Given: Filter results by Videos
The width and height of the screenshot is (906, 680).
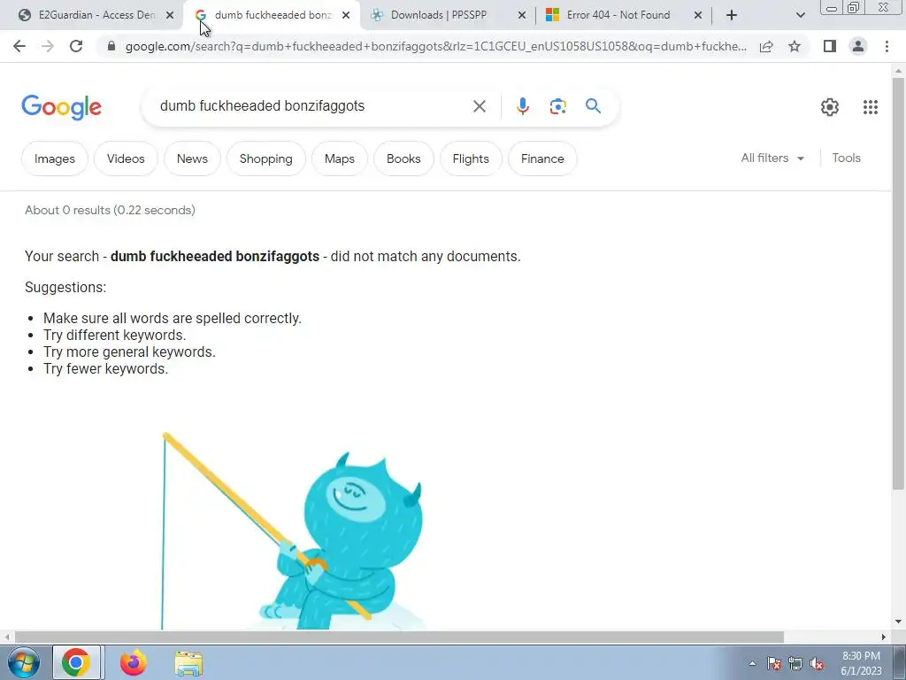Looking at the screenshot, I should coord(126,158).
